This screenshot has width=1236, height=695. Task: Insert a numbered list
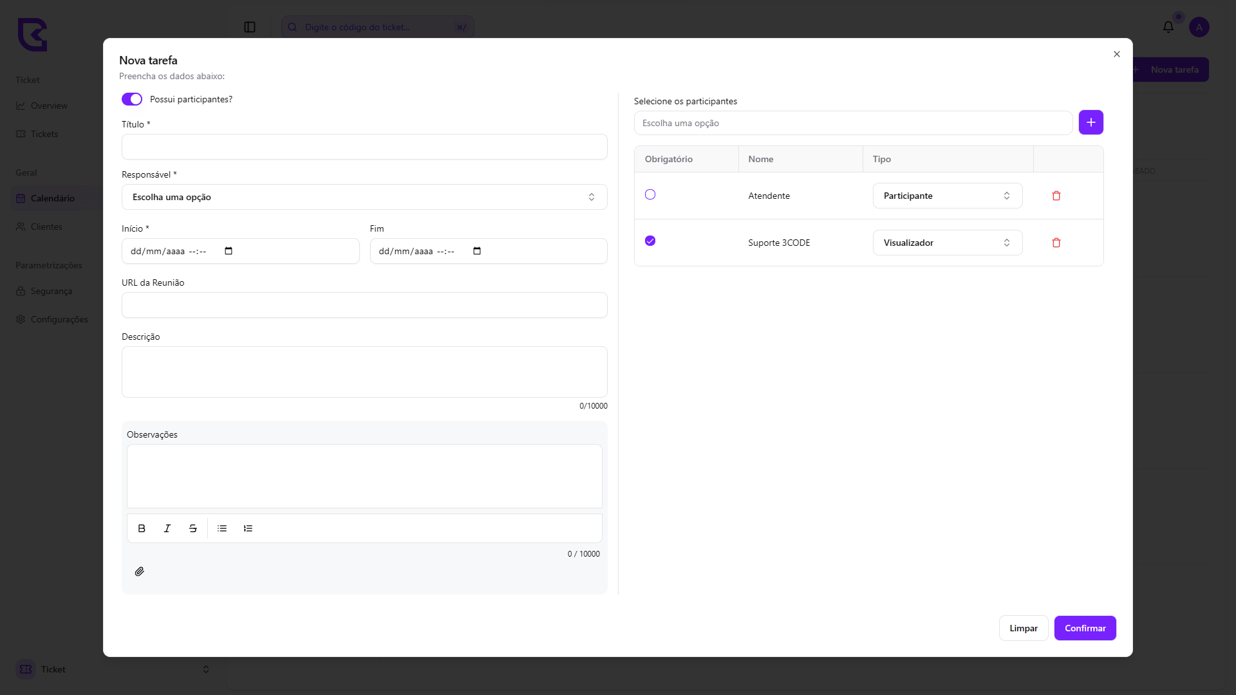coord(248,528)
